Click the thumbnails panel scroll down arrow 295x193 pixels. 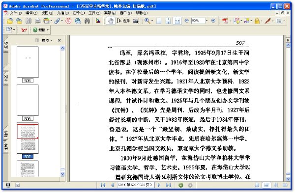[x=62, y=174]
